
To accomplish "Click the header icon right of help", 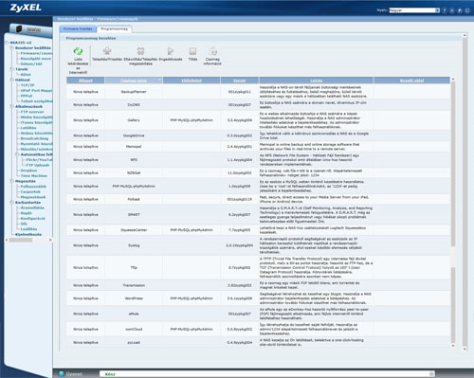I will [x=452, y=10].
